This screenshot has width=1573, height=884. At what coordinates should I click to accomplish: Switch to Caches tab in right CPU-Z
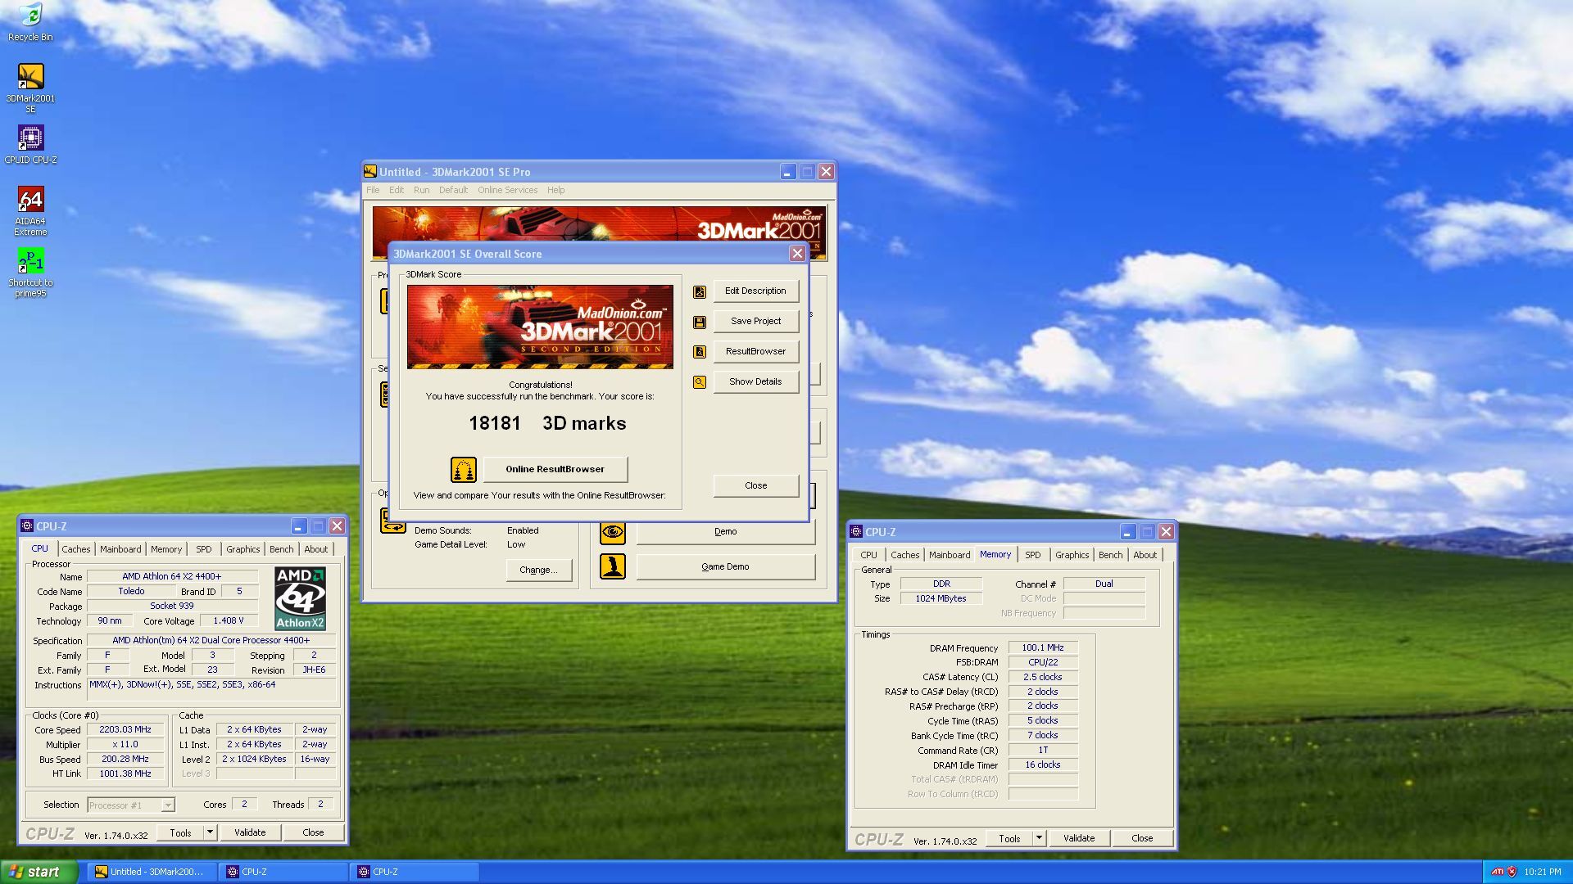(x=904, y=555)
